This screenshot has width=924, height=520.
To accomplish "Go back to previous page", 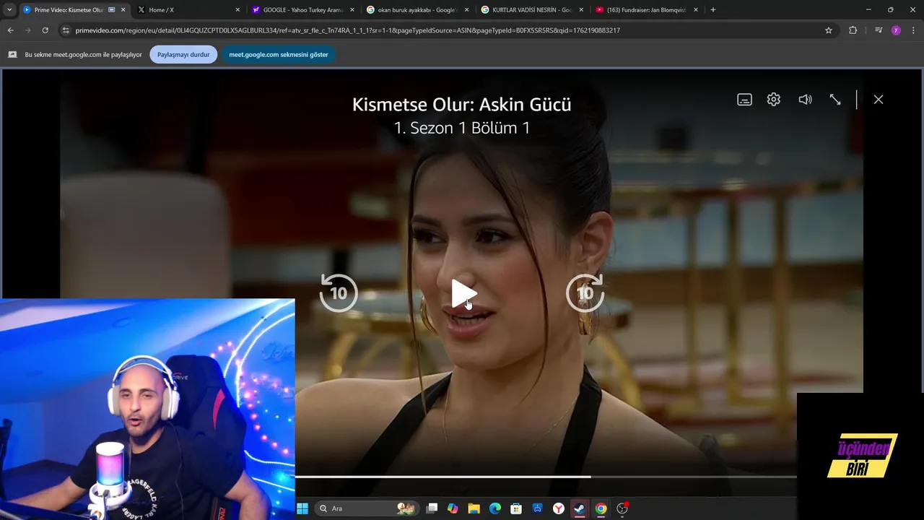I will [x=10, y=30].
